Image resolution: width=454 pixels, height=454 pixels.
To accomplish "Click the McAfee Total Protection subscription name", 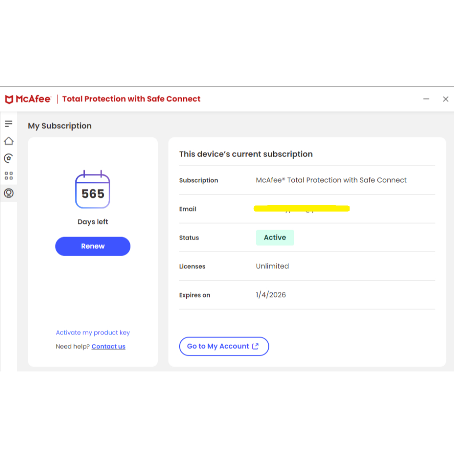I will (x=331, y=180).
